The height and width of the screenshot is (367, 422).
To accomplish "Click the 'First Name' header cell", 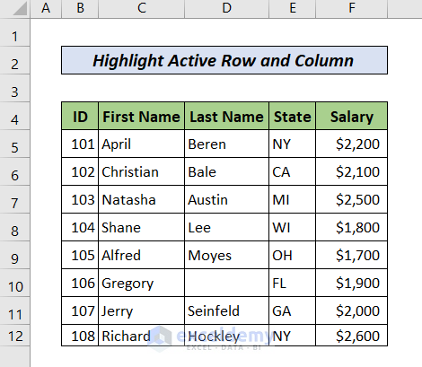I will coord(142,116).
